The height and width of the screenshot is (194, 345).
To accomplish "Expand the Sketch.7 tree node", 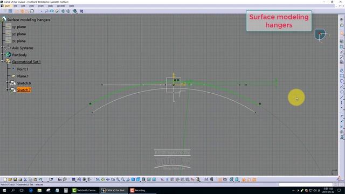I will click(8, 89).
